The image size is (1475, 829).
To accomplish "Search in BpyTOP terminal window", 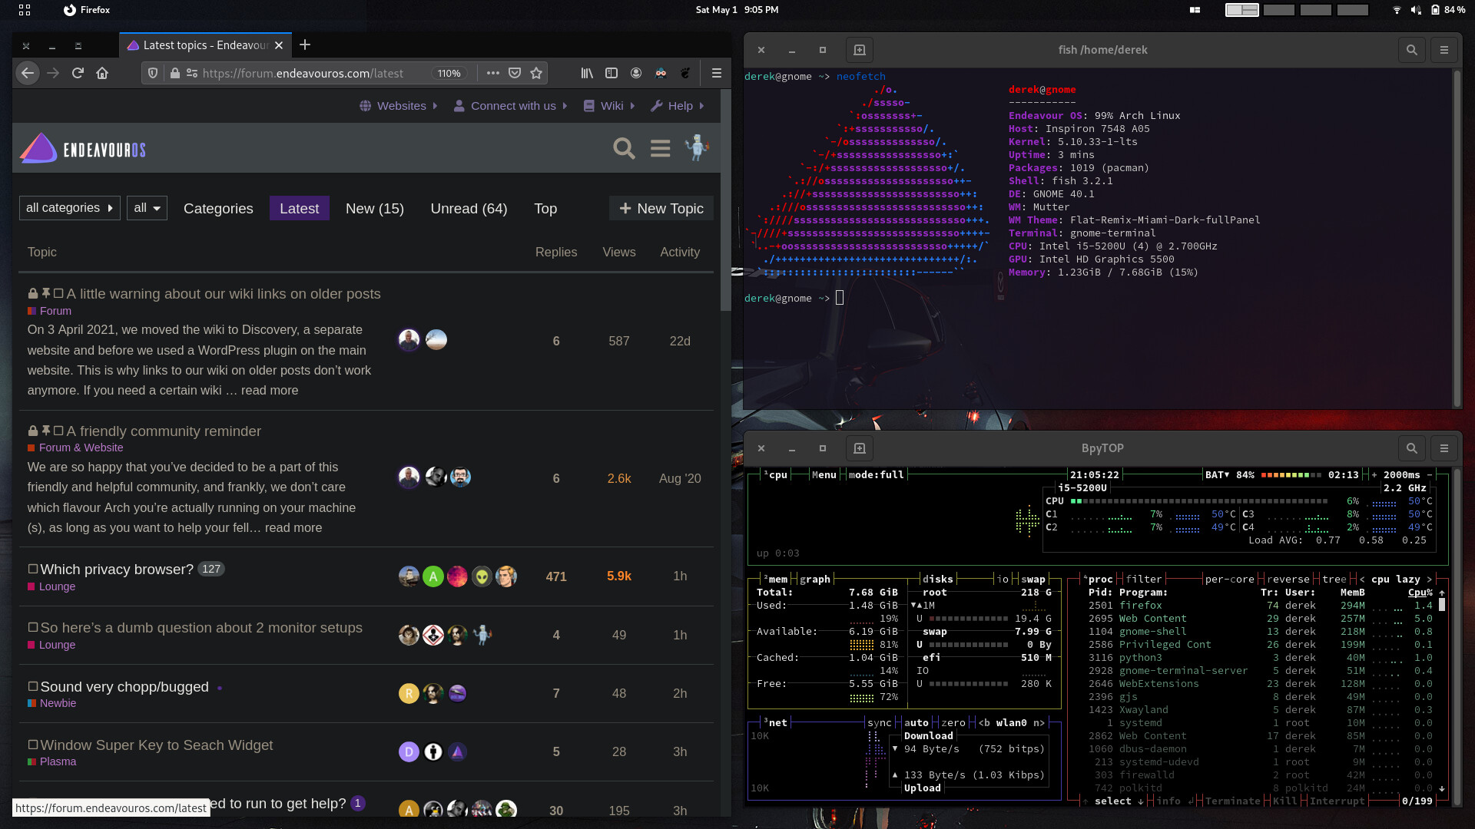I will tap(1411, 448).
